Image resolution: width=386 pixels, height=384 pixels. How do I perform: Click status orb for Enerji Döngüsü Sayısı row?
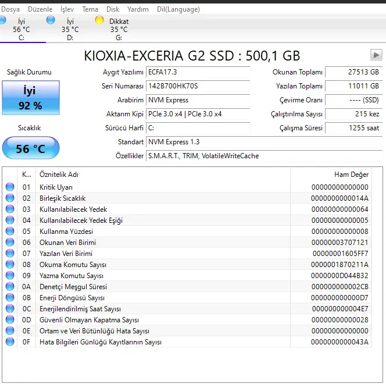click(x=10, y=297)
